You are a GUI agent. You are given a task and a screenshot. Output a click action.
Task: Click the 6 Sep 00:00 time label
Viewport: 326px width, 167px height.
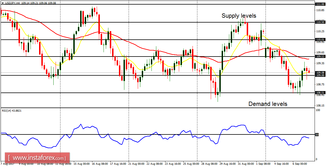(x=300, y=164)
